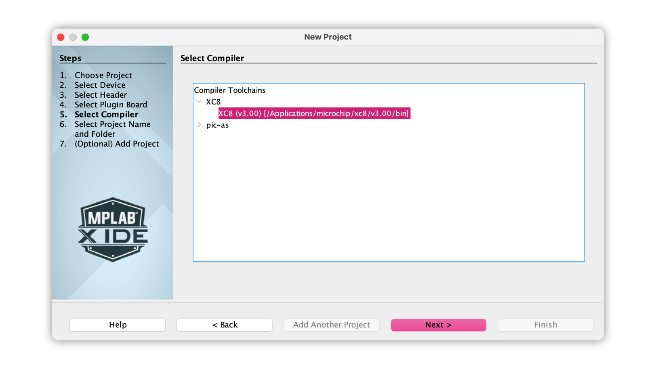Image resolution: width=656 pixels, height=369 pixels.
Task: Open Help for this wizard
Action: coord(118,325)
